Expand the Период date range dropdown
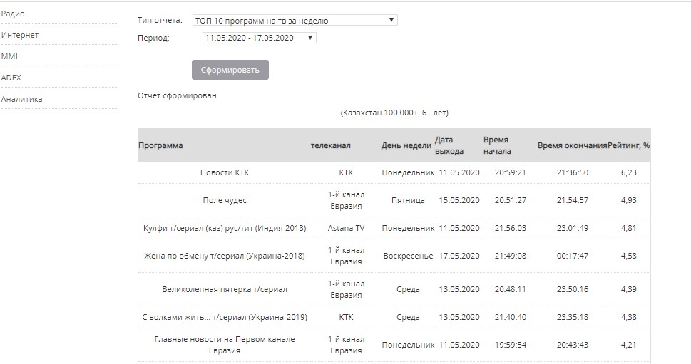Viewport: 691px width, 364px height. 259,38
